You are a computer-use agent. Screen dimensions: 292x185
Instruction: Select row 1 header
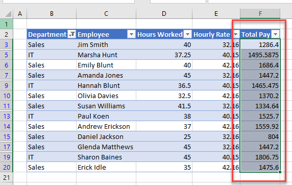pyautogui.click(x=6, y=24)
